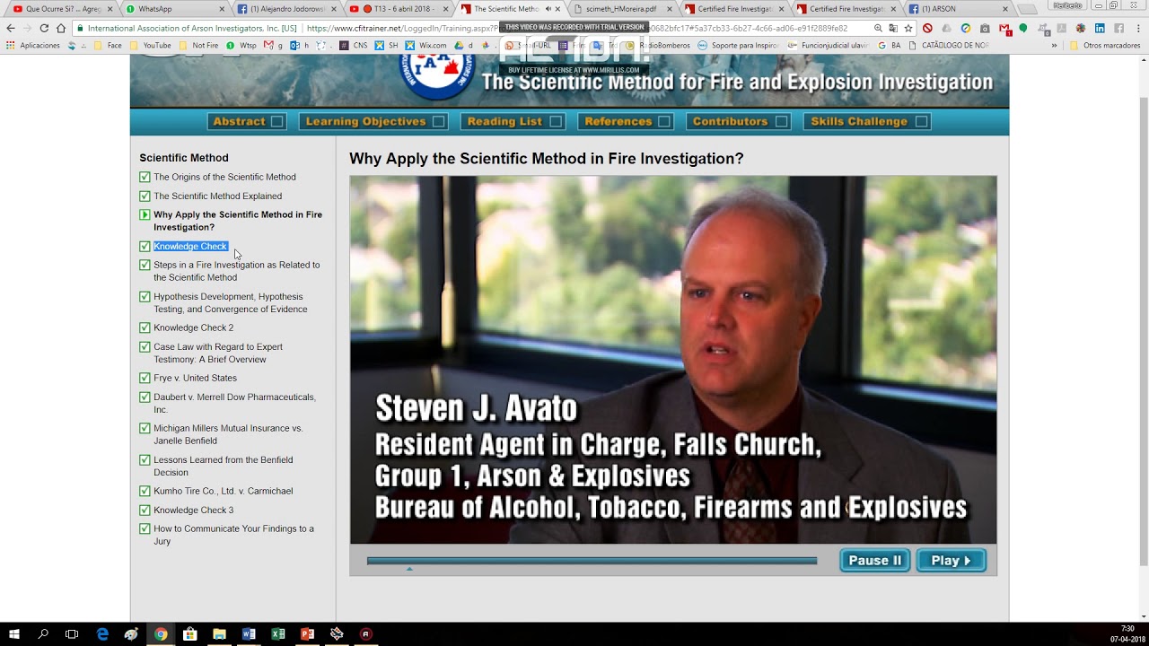1149x646 pixels.
Task: Reload the page with the refresh icon
Action: (x=44, y=28)
